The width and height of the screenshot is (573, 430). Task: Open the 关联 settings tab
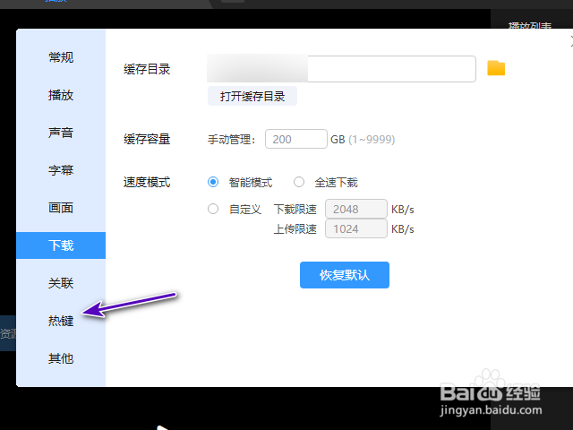tap(61, 283)
